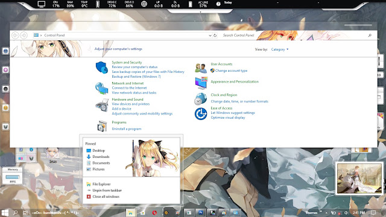Open the Ease of Access icon

[x=201, y=114]
